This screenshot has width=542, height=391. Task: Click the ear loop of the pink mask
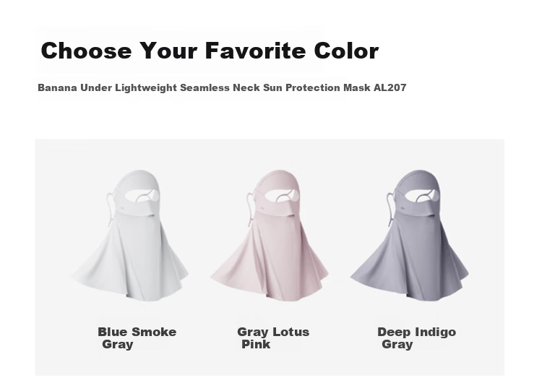(249, 209)
